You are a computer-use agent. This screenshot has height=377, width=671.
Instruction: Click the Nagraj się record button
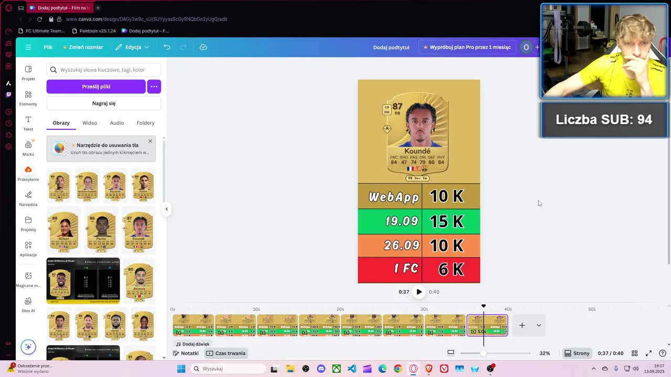click(x=104, y=103)
